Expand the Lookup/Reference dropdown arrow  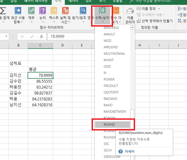pos(83,22)
